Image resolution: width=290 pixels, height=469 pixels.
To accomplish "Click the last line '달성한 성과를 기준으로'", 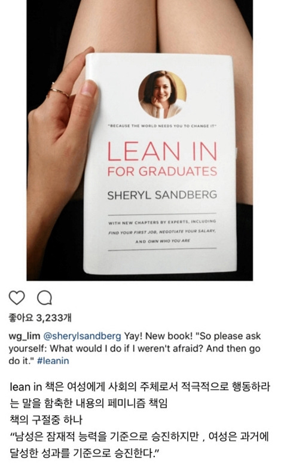I will tap(84, 452).
